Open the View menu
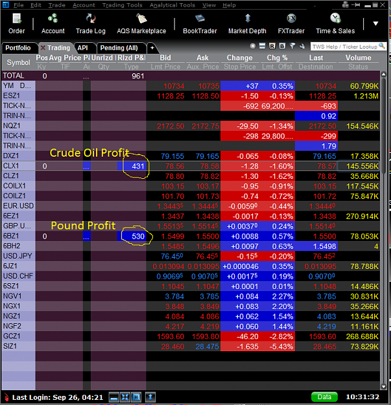391x405 pixels. tap(209, 5)
